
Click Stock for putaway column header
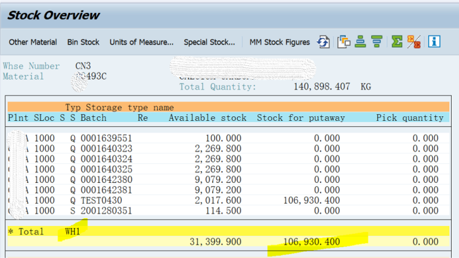click(x=301, y=118)
